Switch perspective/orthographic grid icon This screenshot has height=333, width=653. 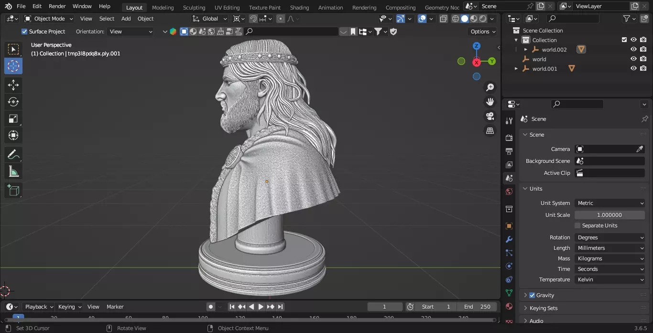coord(490,130)
